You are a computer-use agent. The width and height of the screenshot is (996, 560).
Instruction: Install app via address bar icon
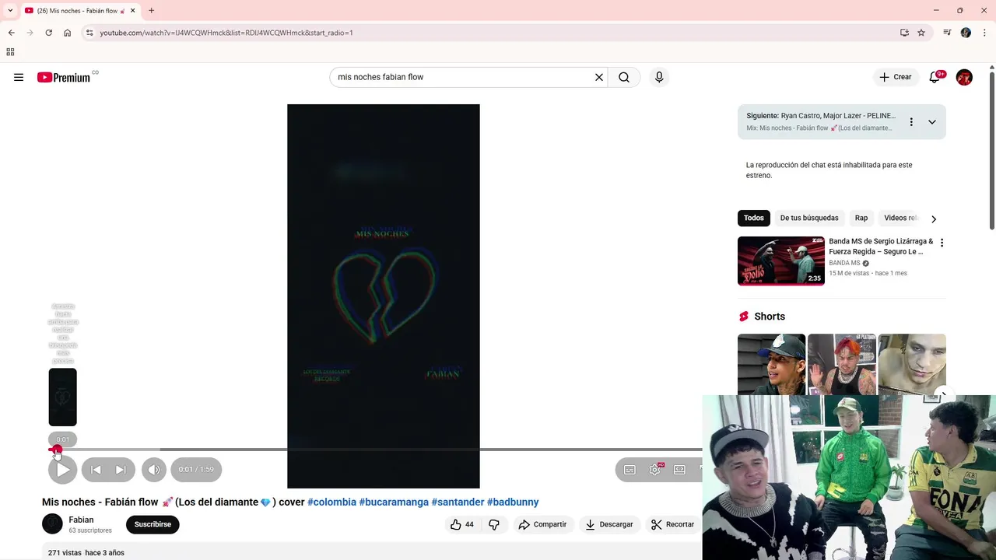pos(904,33)
